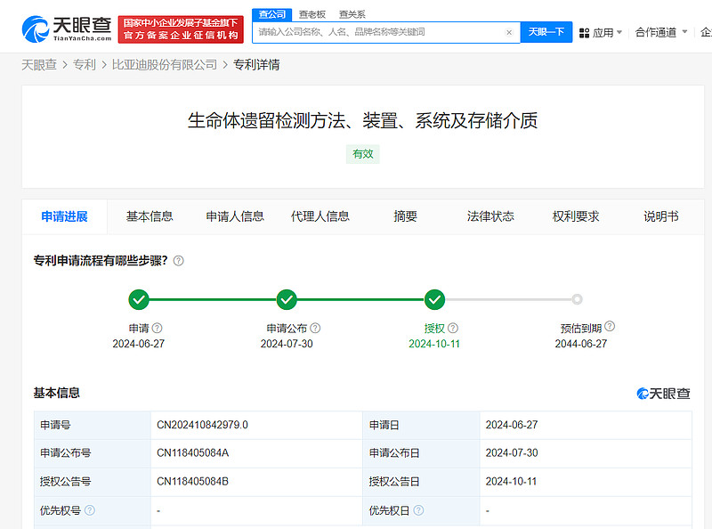Click the 预估到期 grey step marker
The width and height of the screenshot is (712, 529).
coord(577,299)
